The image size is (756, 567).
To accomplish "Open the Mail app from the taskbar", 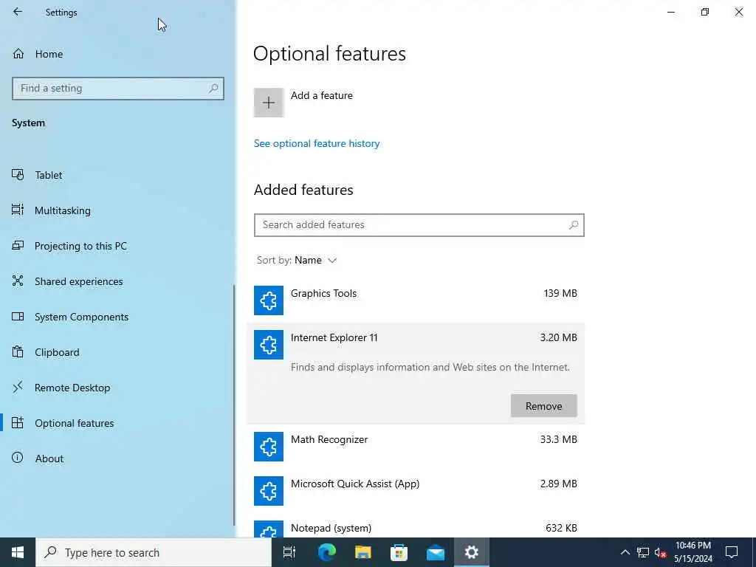I will tap(435, 552).
